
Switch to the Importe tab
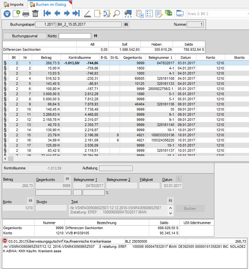tap(14, 5)
